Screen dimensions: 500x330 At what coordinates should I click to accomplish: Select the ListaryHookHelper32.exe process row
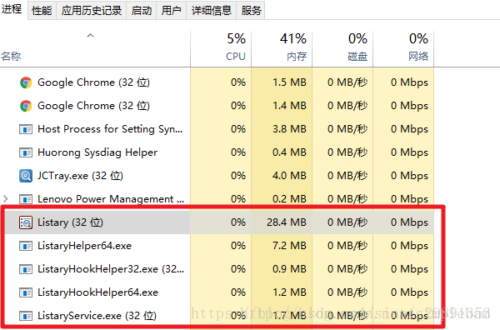218,269
